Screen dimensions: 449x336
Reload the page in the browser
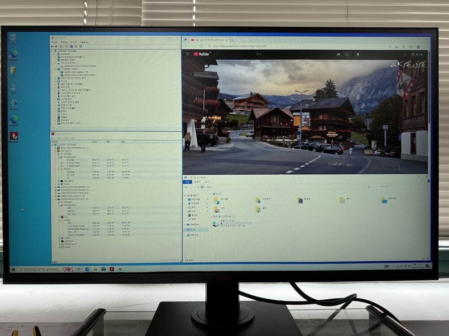200,46
